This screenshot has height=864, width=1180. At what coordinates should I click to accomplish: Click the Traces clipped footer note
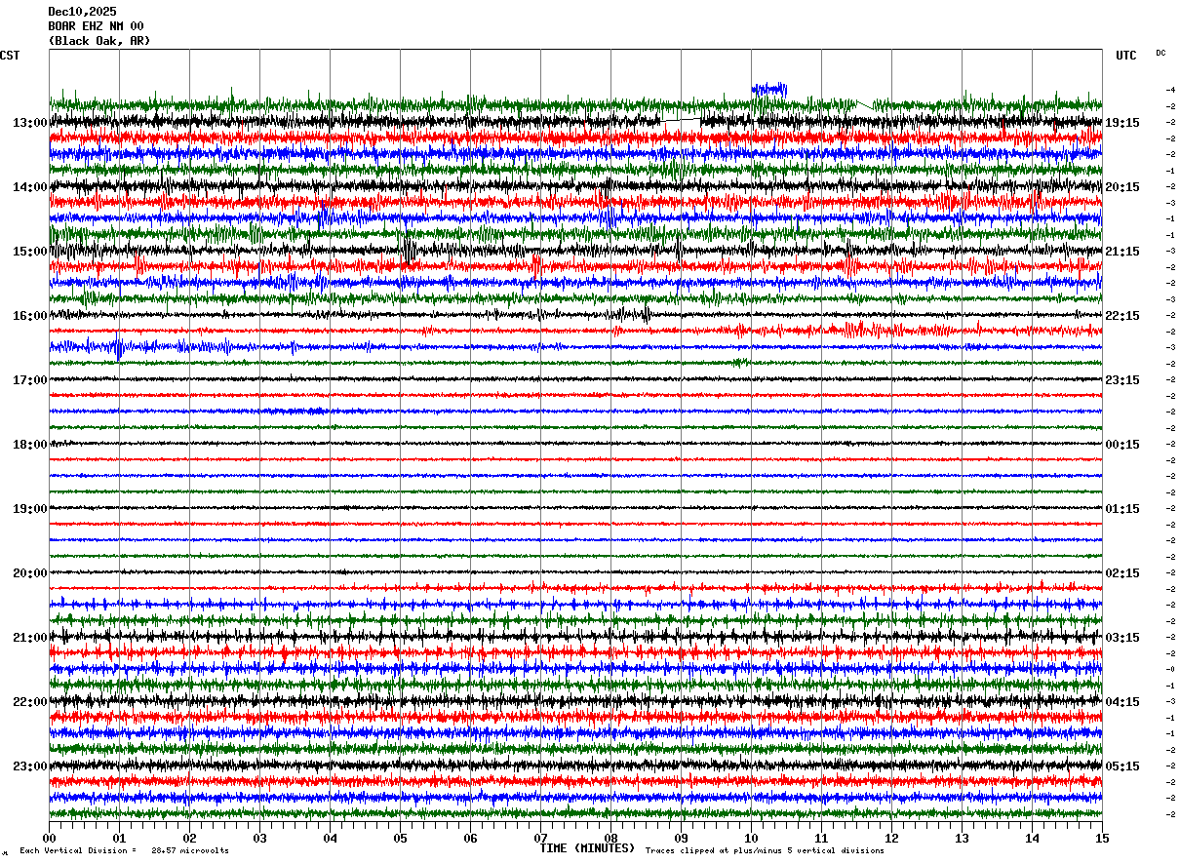coord(765,850)
